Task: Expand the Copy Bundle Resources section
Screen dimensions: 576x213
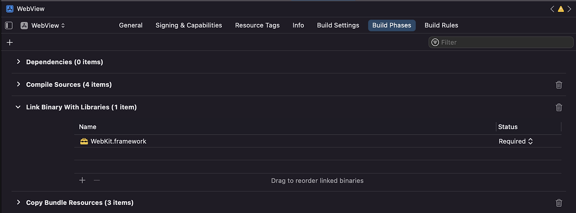Action: [18, 202]
